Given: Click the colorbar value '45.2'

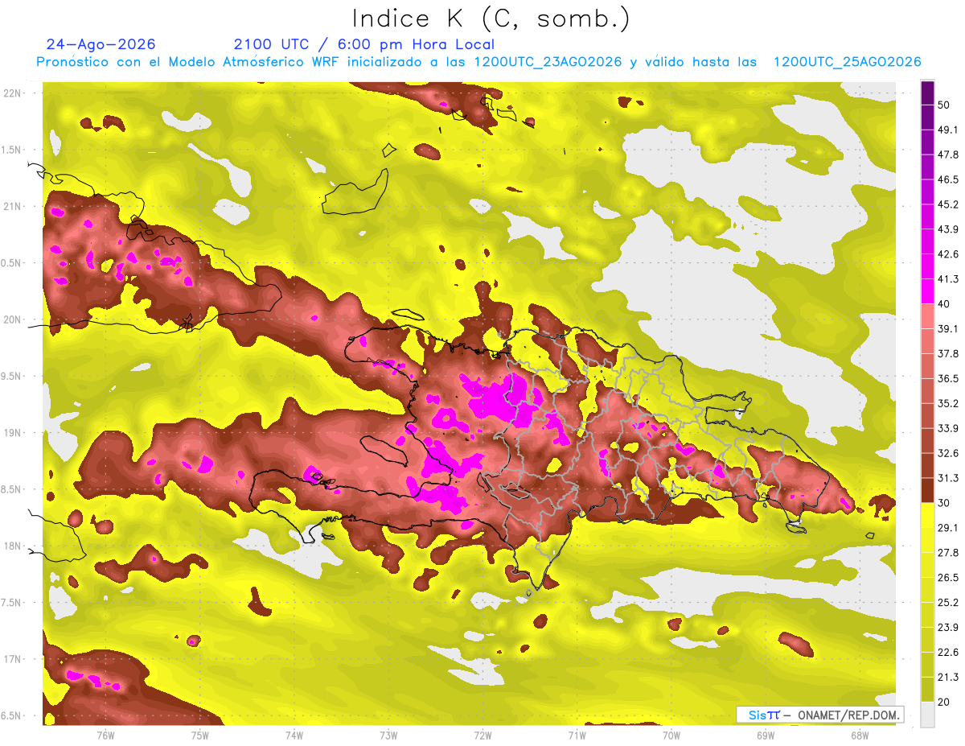Looking at the screenshot, I should pos(947,204).
